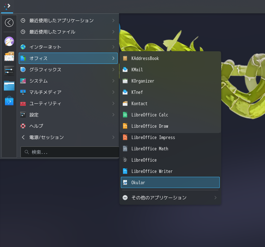
Task: Click the KMail envelope icon
Action: coord(125,70)
